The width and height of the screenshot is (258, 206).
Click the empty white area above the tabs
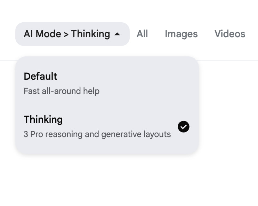pyautogui.click(x=129, y=10)
